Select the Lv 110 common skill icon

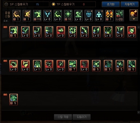pyautogui.click(x=37, y=16)
